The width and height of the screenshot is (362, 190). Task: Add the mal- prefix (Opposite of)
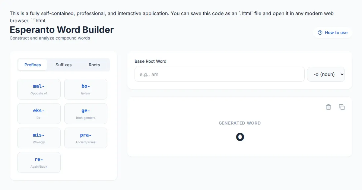pos(39,89)
